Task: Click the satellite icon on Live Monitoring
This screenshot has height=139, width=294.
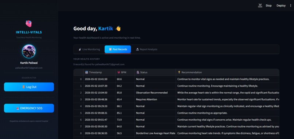Action: point(80,49)
